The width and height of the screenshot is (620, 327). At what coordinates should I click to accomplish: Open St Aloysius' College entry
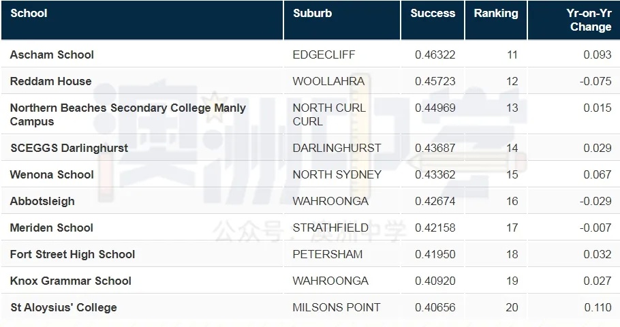coord(63,307)
